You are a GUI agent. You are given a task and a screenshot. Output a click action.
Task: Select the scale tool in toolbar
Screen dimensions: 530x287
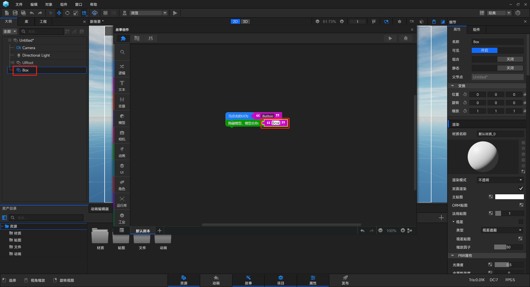pyautogui.click(x=76, y=13)
